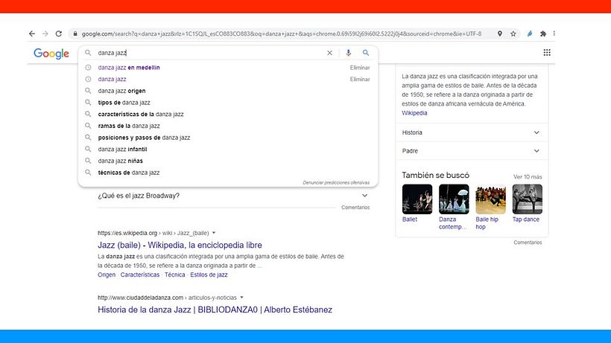Click the magnifier icon beside 'tipos de danza jazz'
611x343 pixels.
88,103
